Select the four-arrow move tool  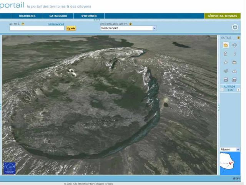tap(234, 45)
